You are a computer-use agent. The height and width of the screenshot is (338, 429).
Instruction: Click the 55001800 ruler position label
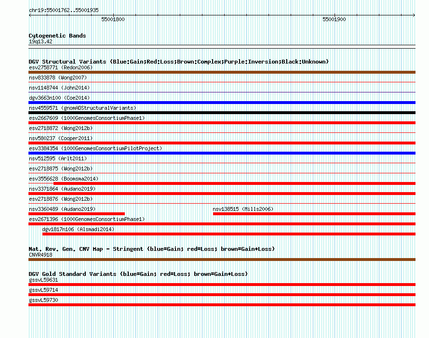[113, 19]
